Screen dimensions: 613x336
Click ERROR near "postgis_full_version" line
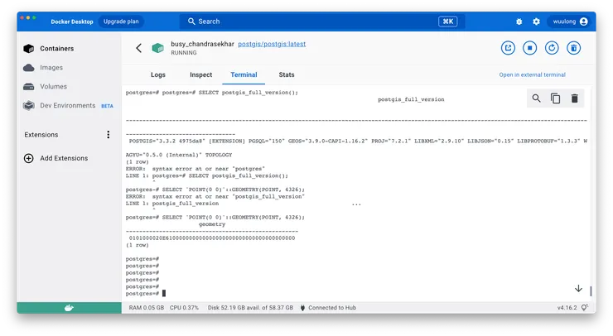215,196
